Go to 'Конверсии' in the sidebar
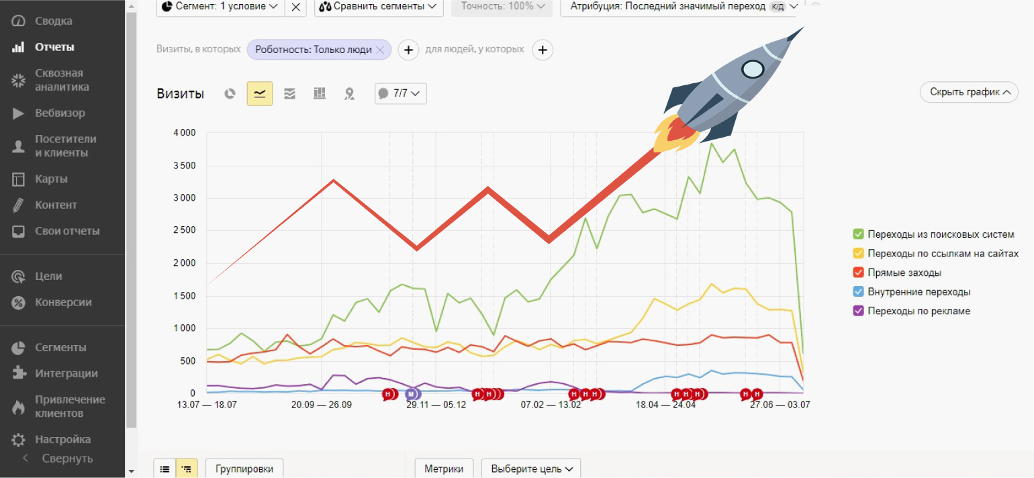1034x478 pixels. coord(63,302)
